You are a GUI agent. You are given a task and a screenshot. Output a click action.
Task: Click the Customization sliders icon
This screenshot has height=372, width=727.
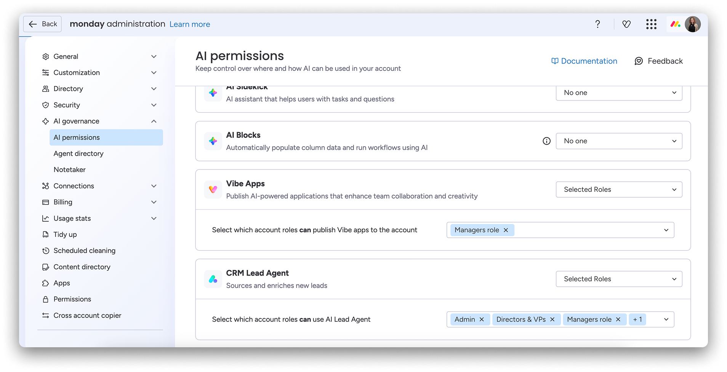46,73
